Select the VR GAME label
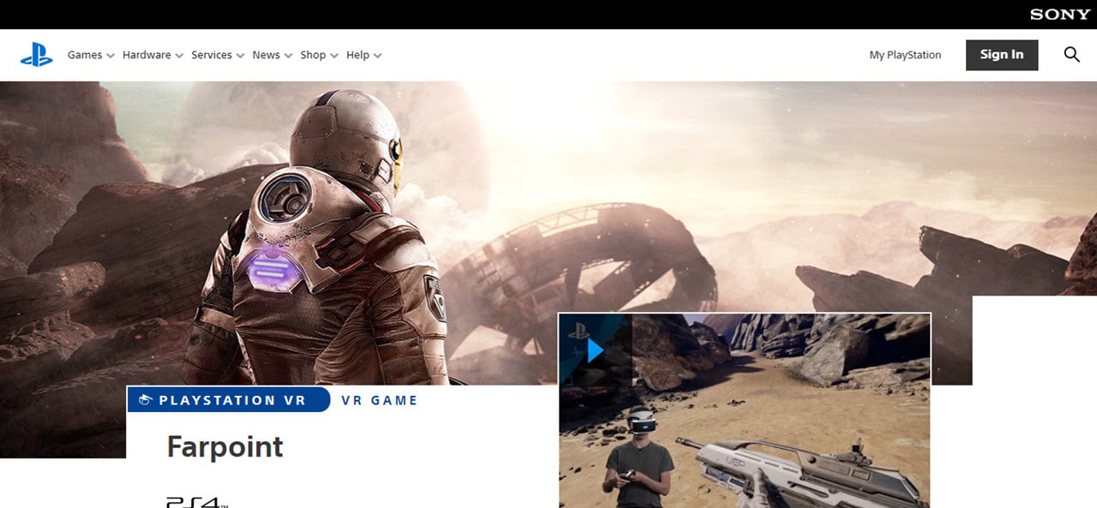1097x508 pixels. point(380,400)
